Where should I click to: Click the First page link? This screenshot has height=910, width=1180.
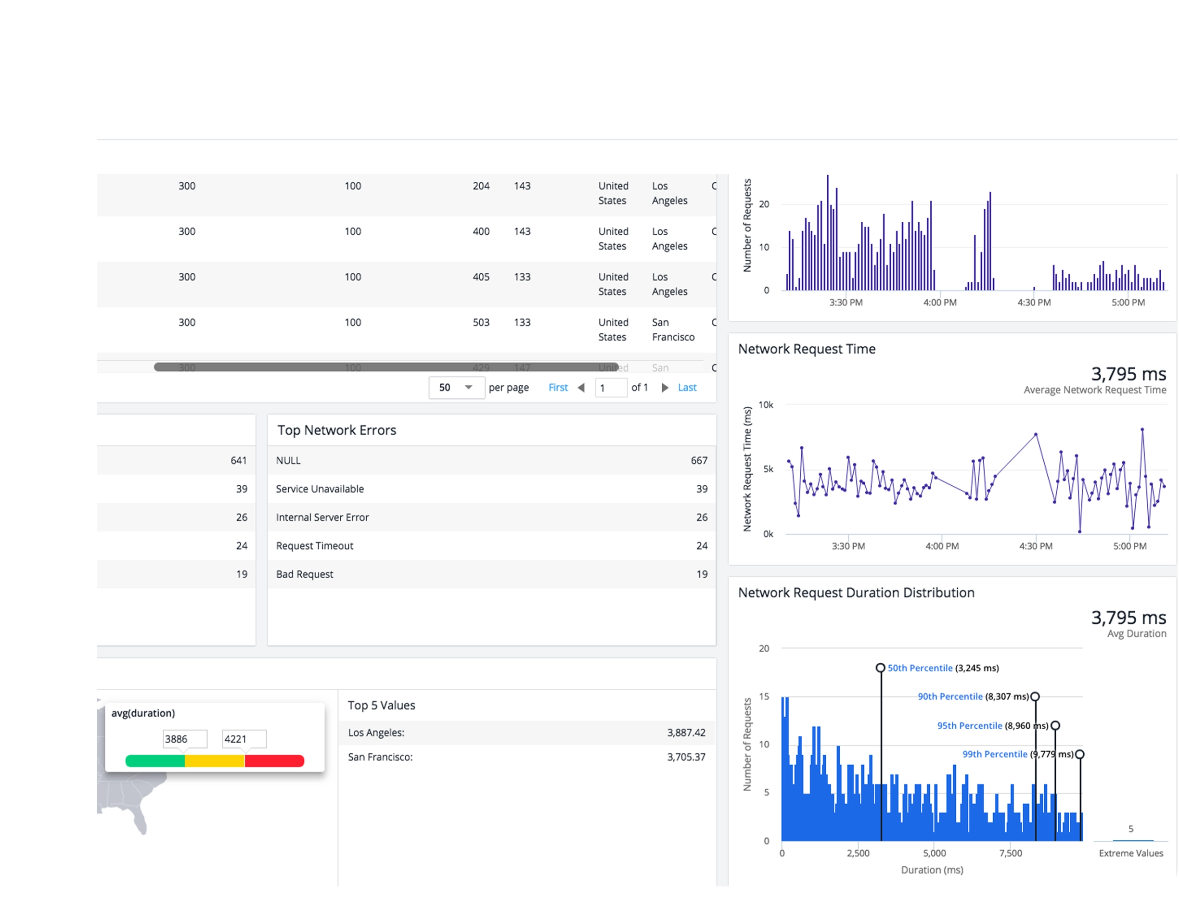click(558, 388)
